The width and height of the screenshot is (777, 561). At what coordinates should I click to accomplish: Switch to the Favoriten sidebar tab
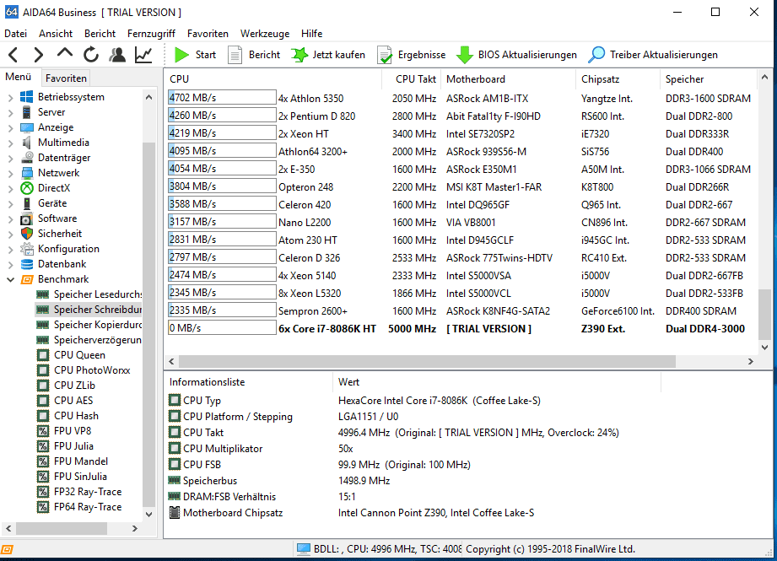66,78
